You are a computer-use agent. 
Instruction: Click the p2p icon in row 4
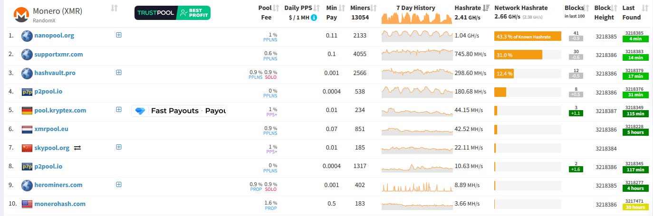coord(27,92)
